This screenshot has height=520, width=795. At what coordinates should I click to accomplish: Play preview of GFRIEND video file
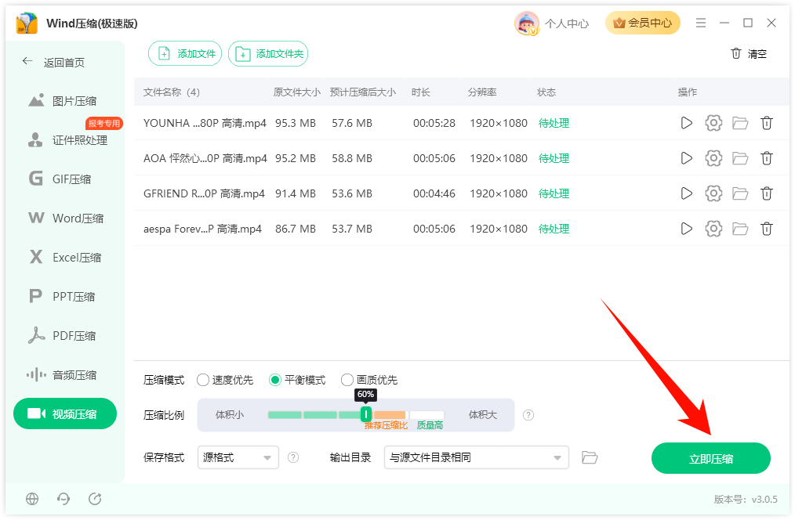click(x=687, y=193)
